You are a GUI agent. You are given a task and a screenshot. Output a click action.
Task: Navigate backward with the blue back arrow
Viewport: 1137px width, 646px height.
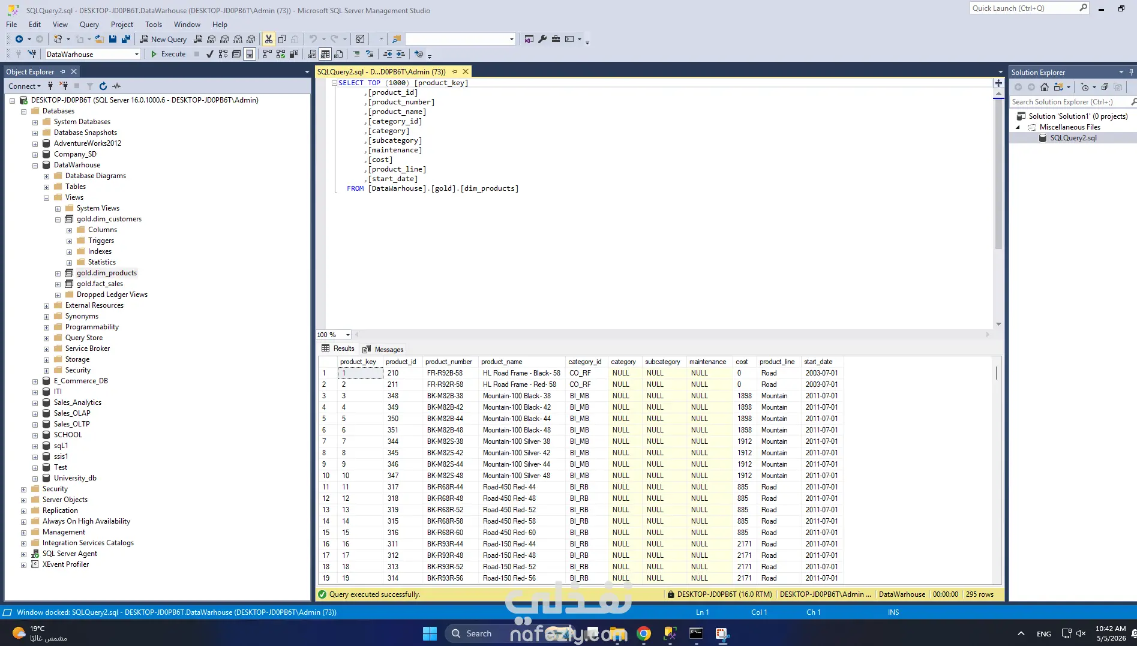[19, 39]
